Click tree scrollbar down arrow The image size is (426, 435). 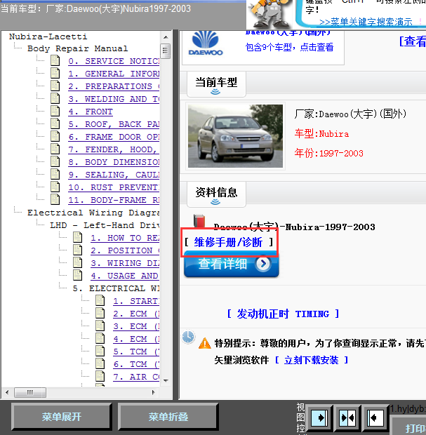pos(166,380)
